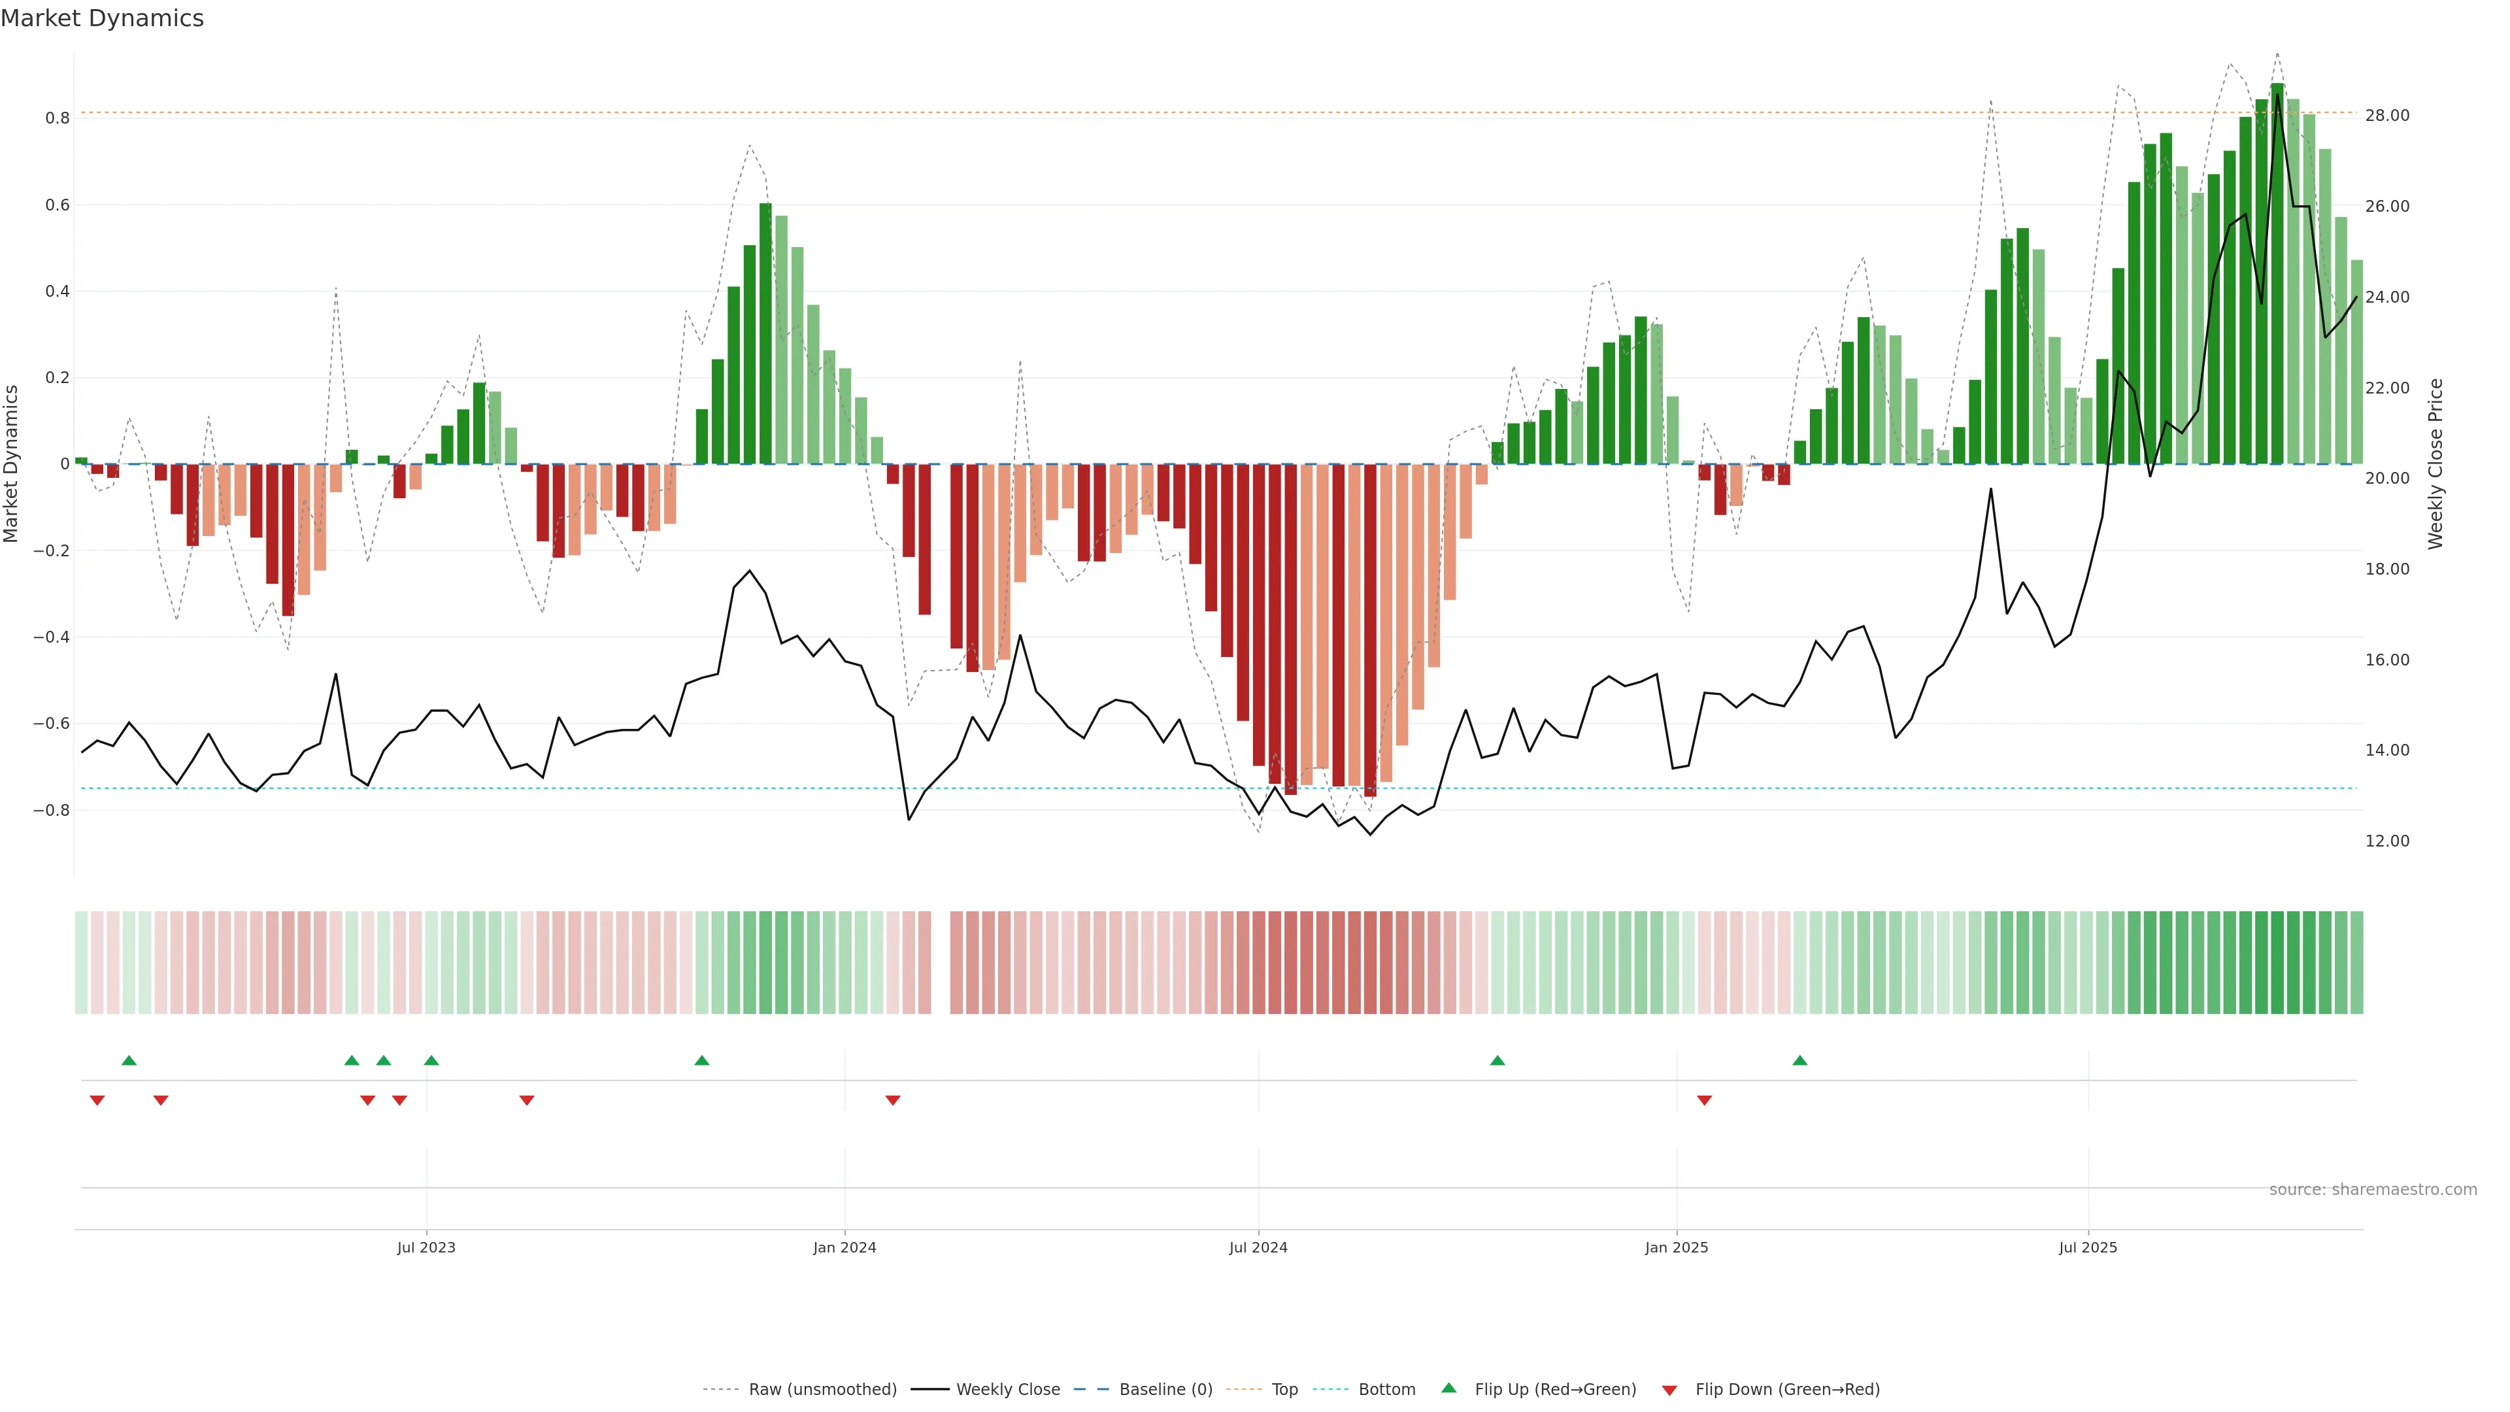Click the Market Dynamics chart title
Image resolution: width=2510 pixels, height=1412 pixels.
[x=103, y=18]
